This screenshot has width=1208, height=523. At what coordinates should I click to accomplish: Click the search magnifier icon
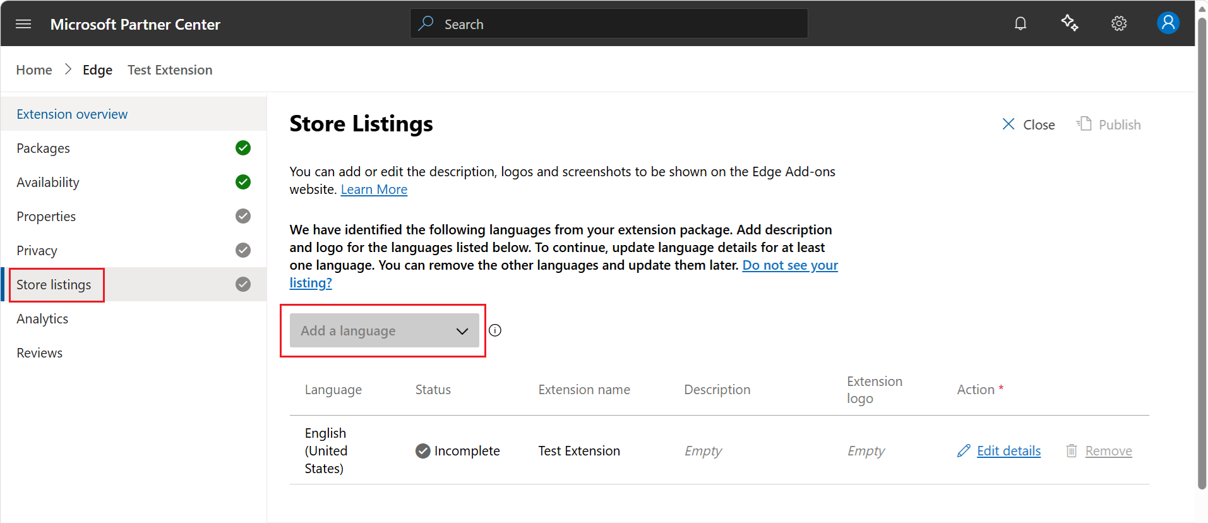tap(426, 23)
